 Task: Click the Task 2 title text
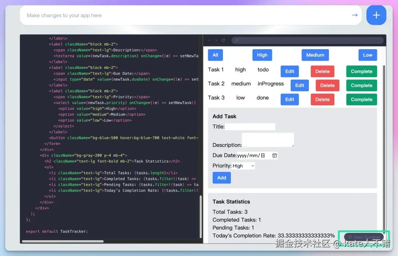coord(216,84)
